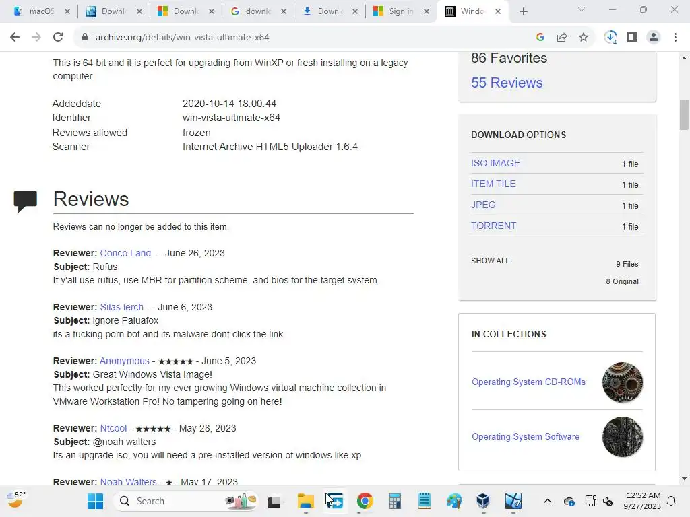Open the weather widget showing 52°

[17, 499]
